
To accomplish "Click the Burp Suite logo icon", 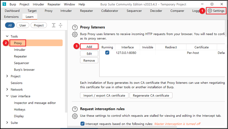I will point(4,4).
